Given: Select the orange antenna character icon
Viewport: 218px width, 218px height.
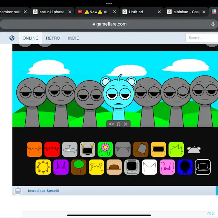Looking at the screenshot, I should pos(34,149).
